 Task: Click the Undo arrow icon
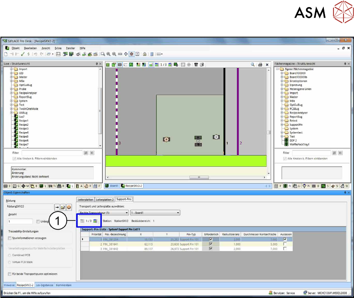(35, 54)
